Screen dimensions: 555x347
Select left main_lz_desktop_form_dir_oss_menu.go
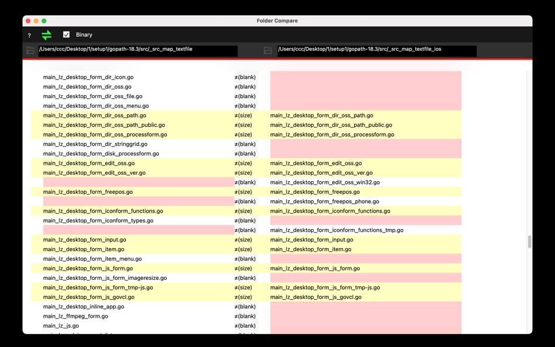pos(96,106)
